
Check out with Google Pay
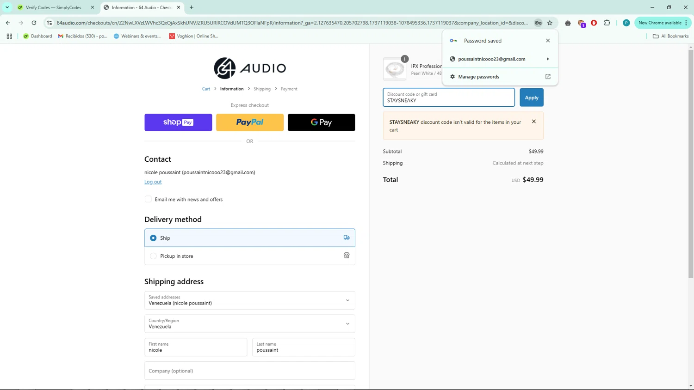(x=322, y=122)
